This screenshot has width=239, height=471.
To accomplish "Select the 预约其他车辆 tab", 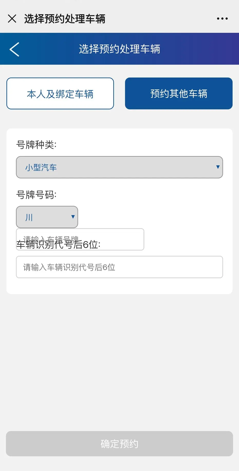I will click(x=179, y=94).
